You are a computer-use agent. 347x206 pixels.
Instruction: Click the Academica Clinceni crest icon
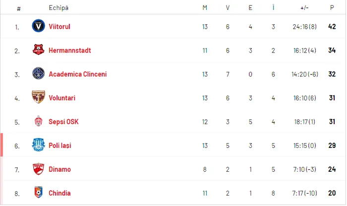39,74
